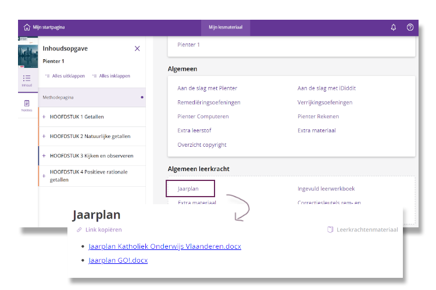436x290 pixels.
Task: Expand HOOFDSTUK 1 Getallen with plus
Action: (44, 117)
